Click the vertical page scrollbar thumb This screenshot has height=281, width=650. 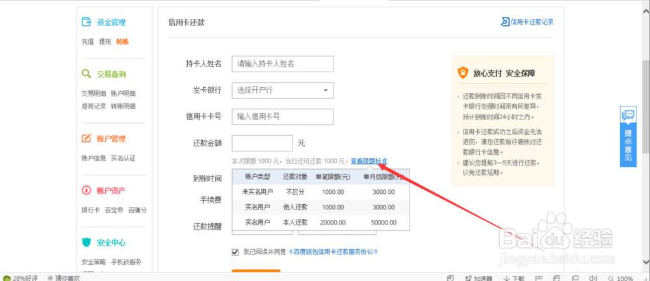tap(646, 106)
